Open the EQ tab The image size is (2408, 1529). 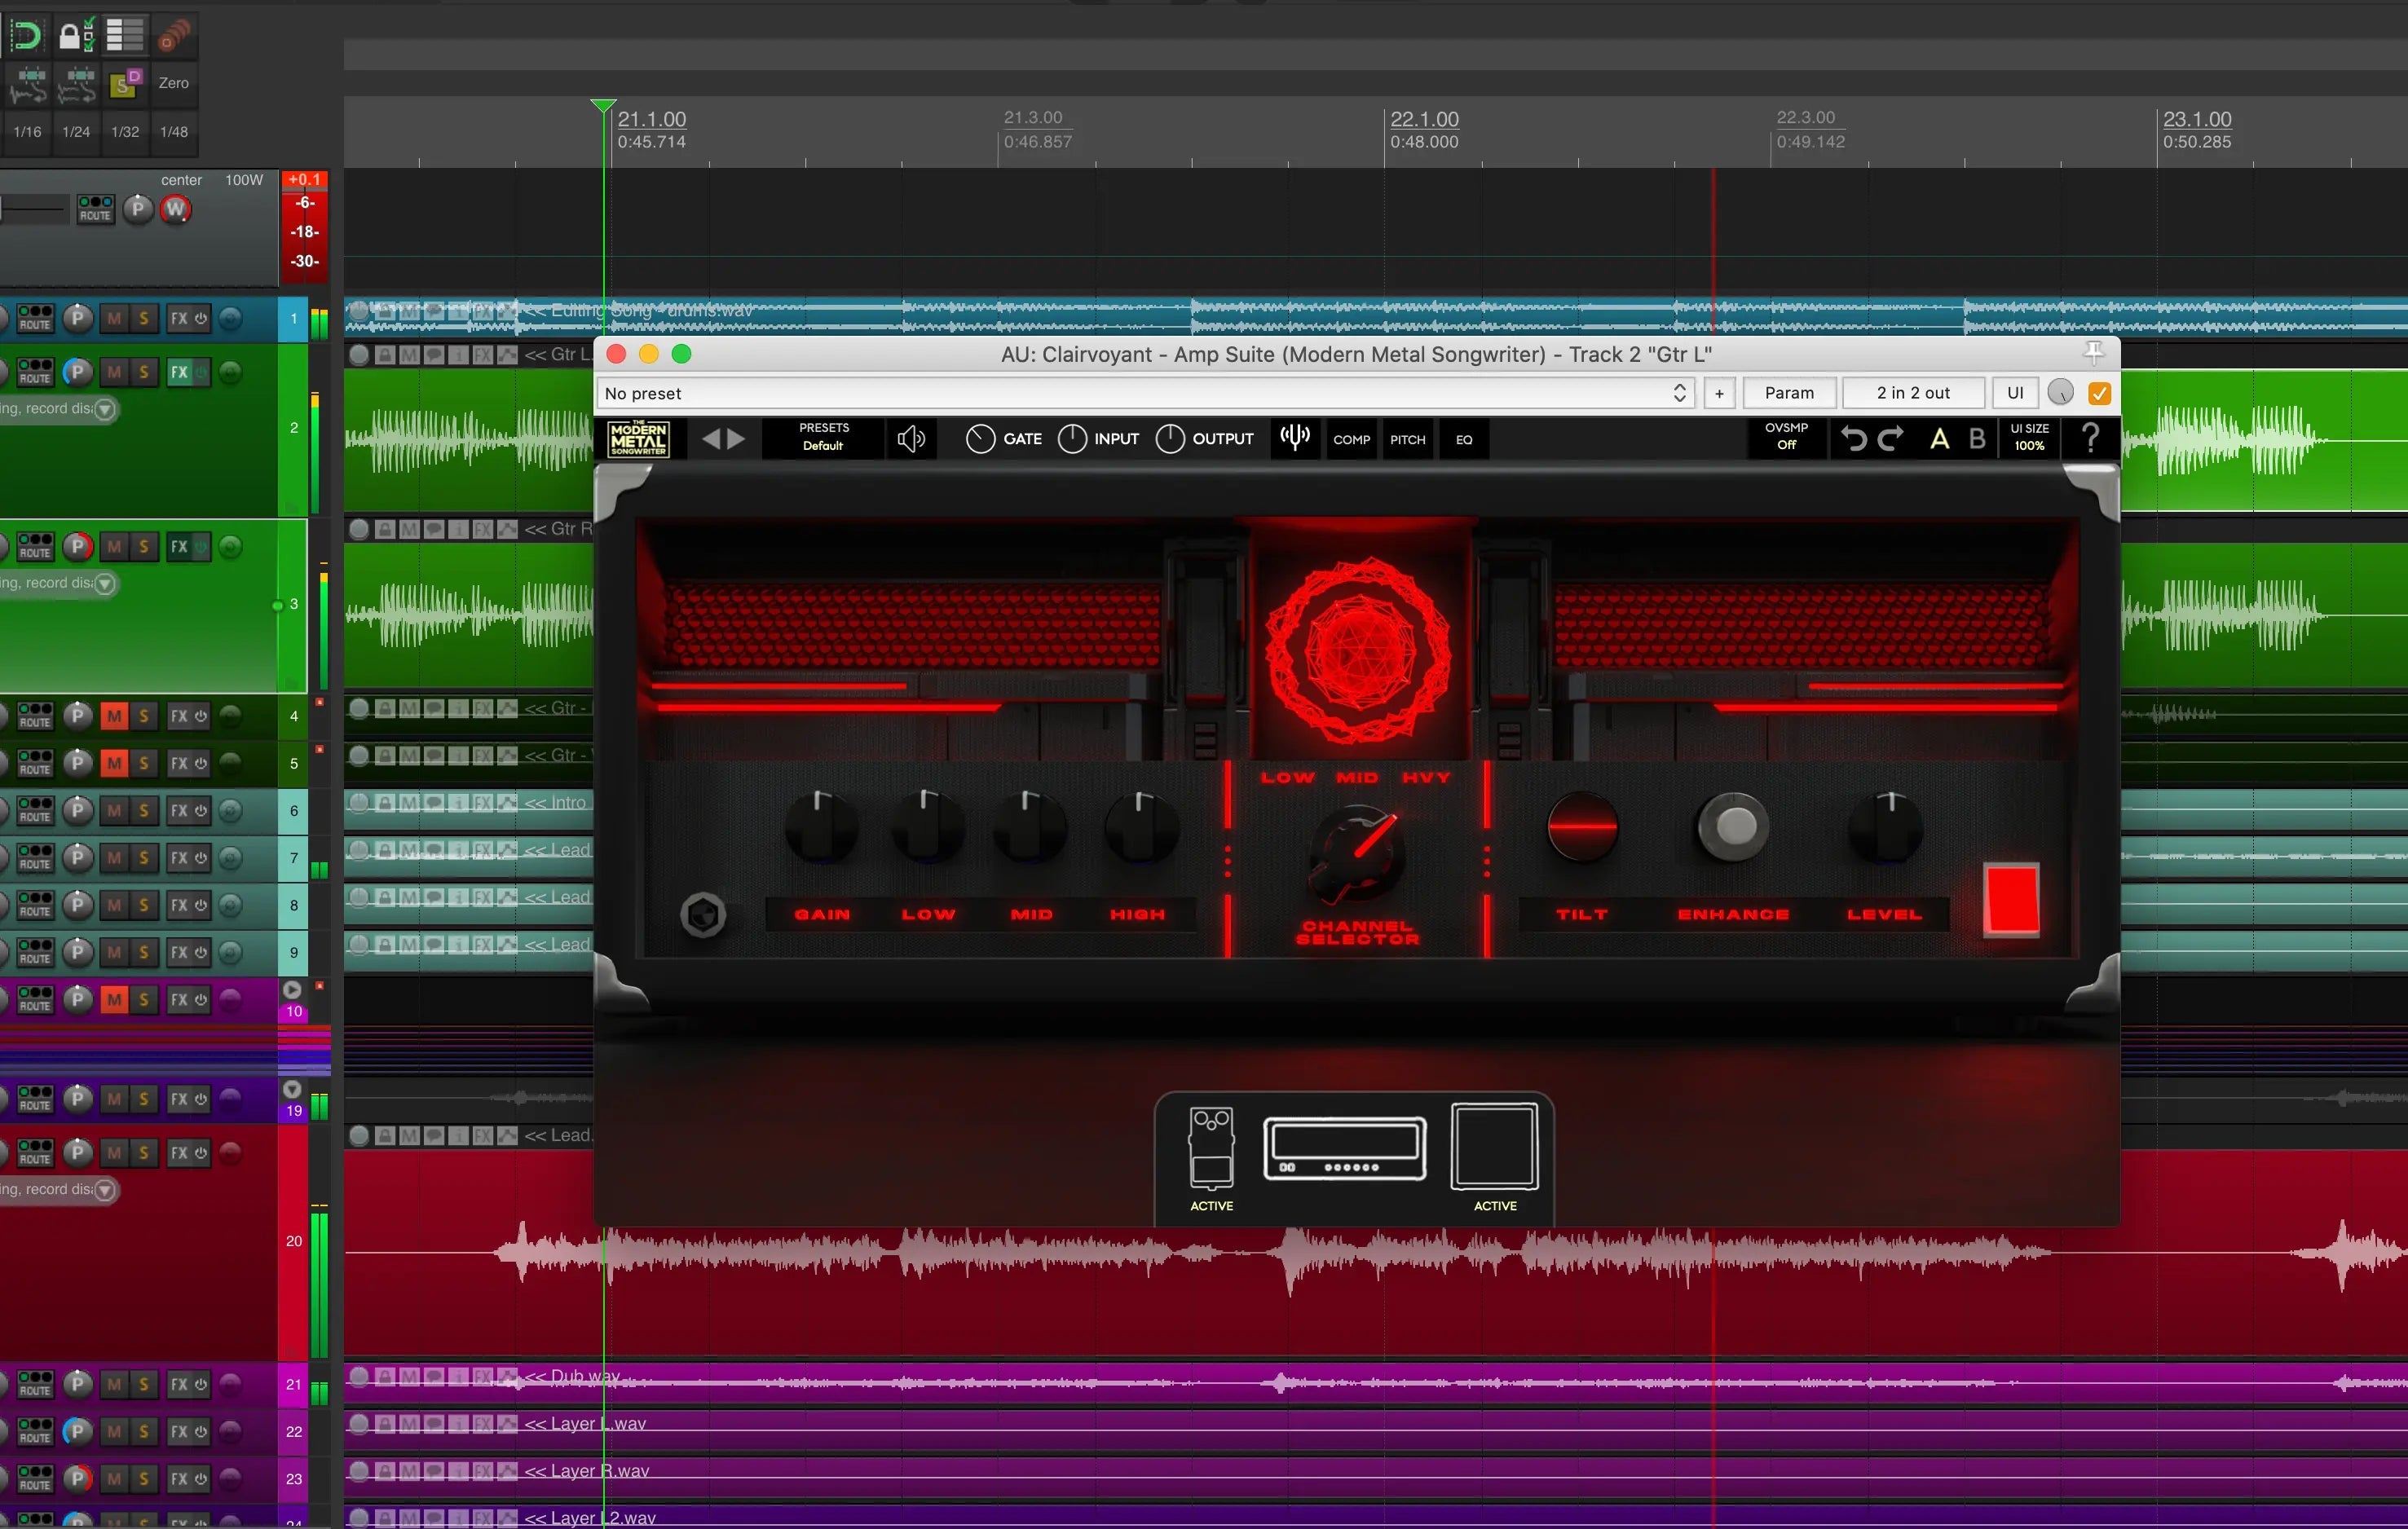[1463, 439]
